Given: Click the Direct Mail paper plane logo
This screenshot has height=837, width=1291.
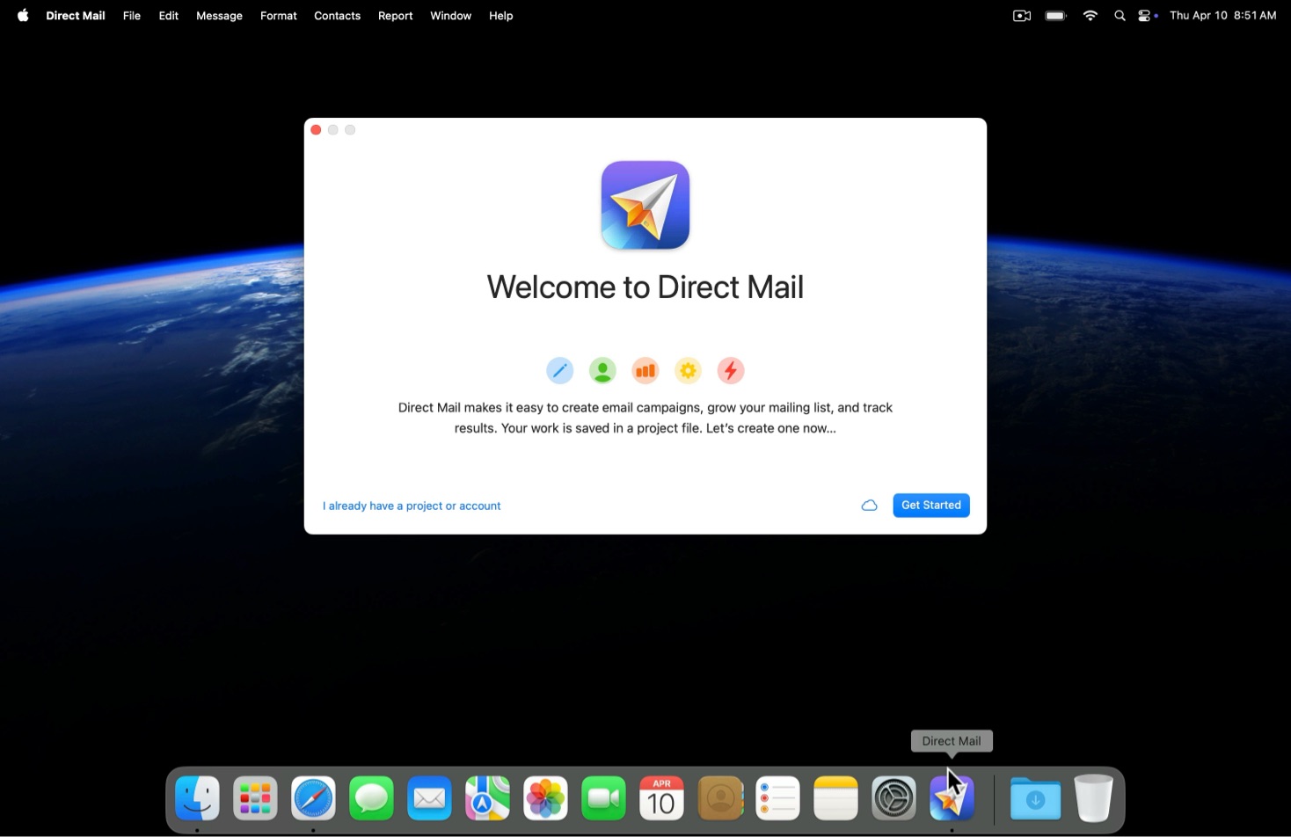Looking at the screenshot, I should click(x=645, y=205).
